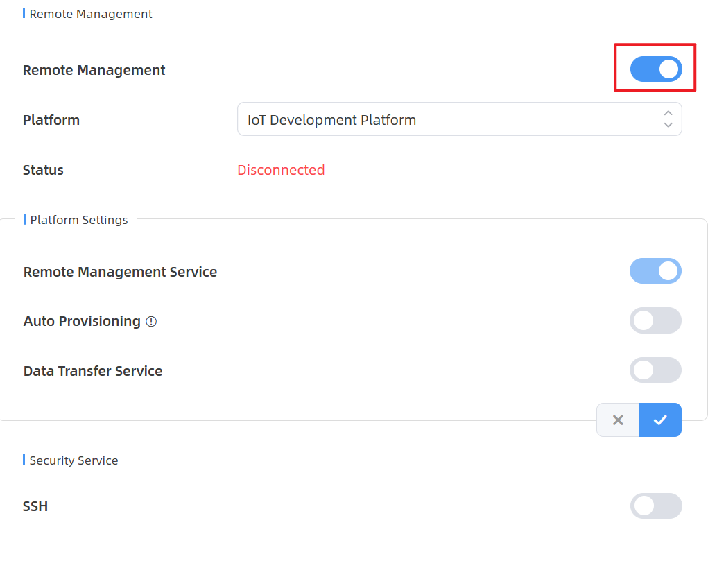717x561 pixels.
Task: Cancel platform settings with X button
Action: click(x=618, y=420)
